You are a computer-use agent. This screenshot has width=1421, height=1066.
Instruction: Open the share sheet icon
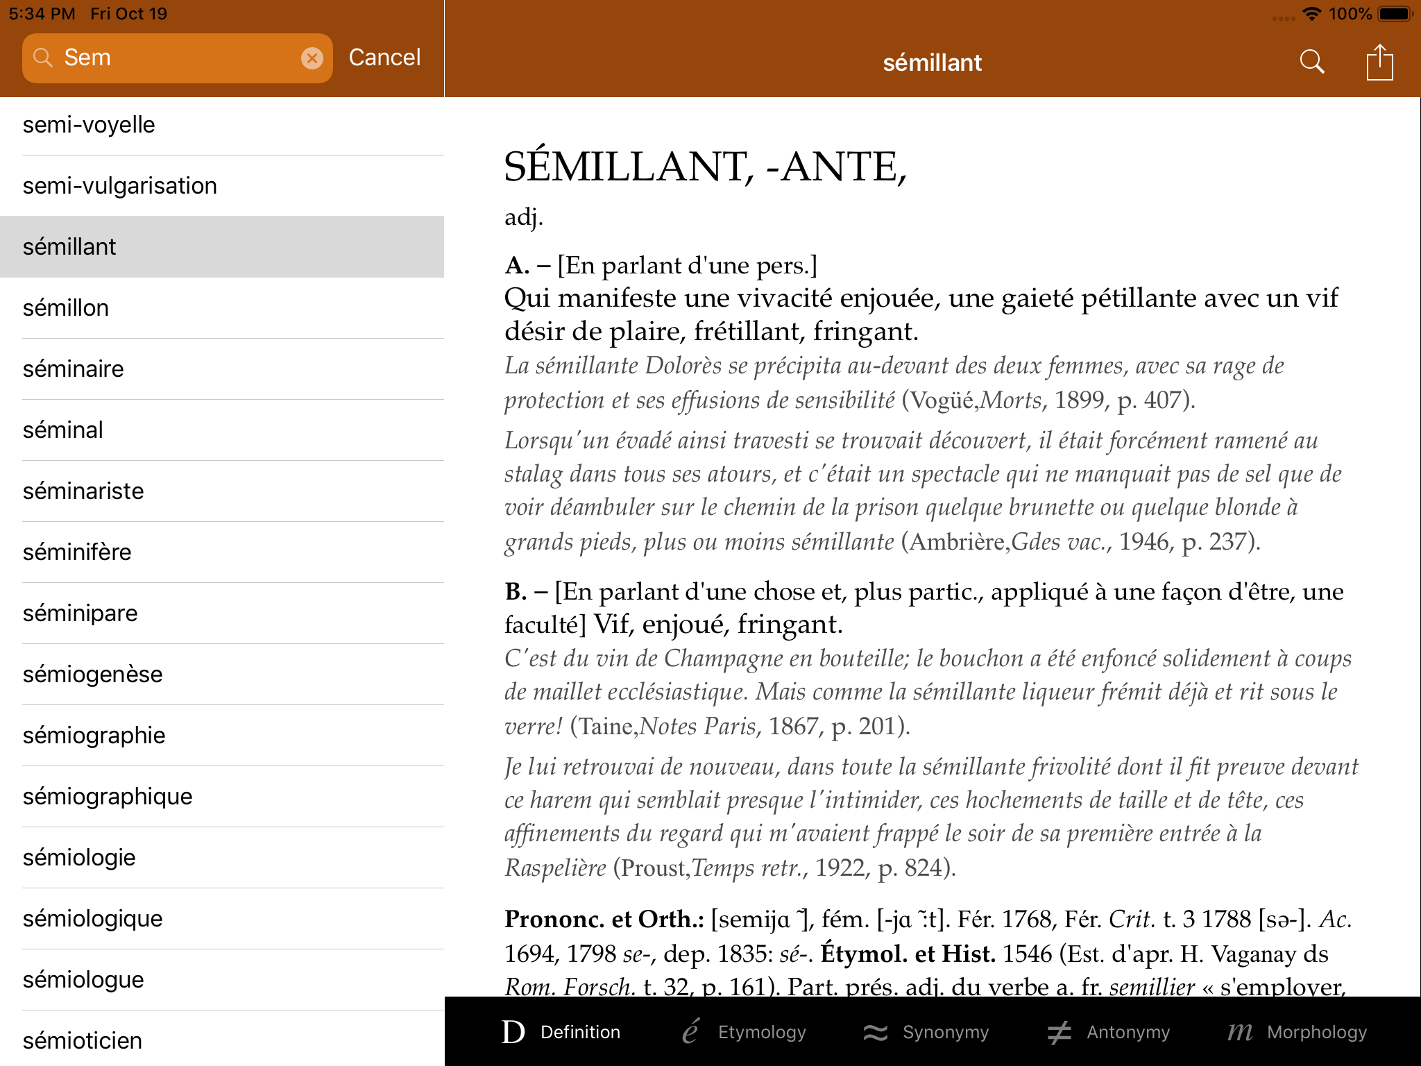click(1379, 62)
